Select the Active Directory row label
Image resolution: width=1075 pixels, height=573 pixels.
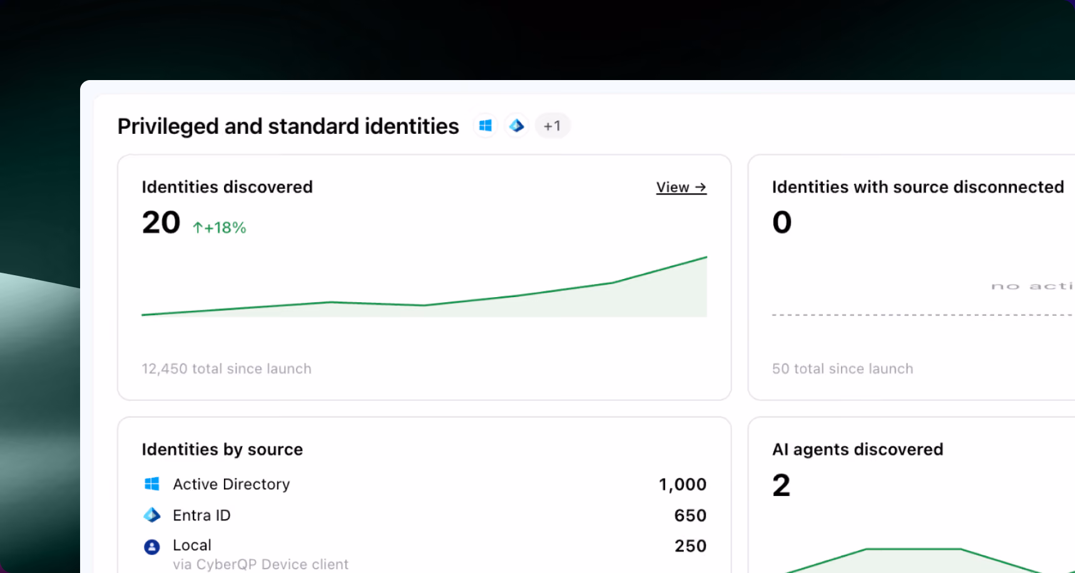point(232,484)
